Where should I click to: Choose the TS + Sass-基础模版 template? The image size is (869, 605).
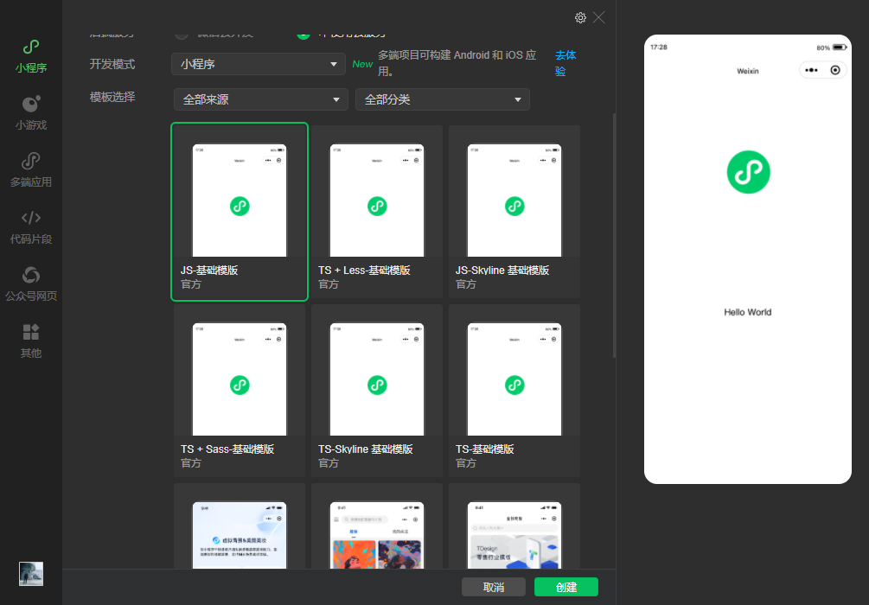click(x=240, y=391)
